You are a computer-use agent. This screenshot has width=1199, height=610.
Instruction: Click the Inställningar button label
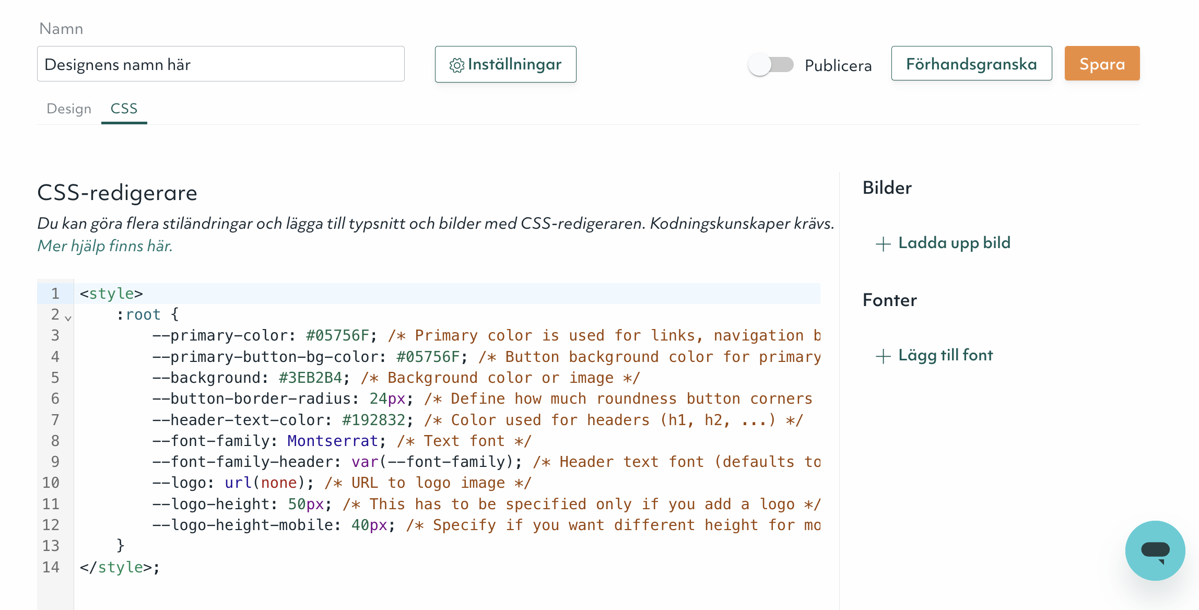tap(514, 64)
